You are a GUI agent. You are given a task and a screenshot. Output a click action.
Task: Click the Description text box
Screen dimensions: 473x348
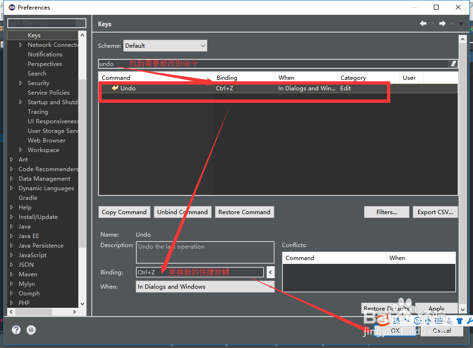205,252
